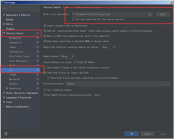The width and height of the screenshot is (174, 139).
Task: Select Keymap in settings tree
Action: pyautogui.click(x=10, y=19)
